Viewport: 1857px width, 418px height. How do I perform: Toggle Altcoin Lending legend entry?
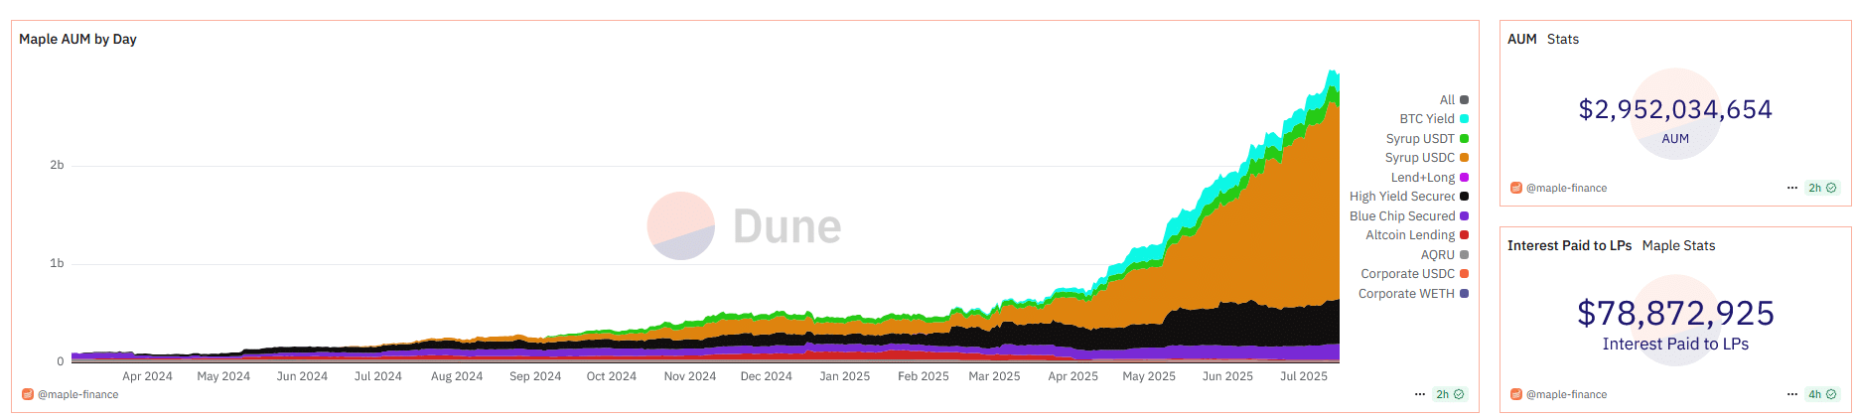(x=1417, y=235)
